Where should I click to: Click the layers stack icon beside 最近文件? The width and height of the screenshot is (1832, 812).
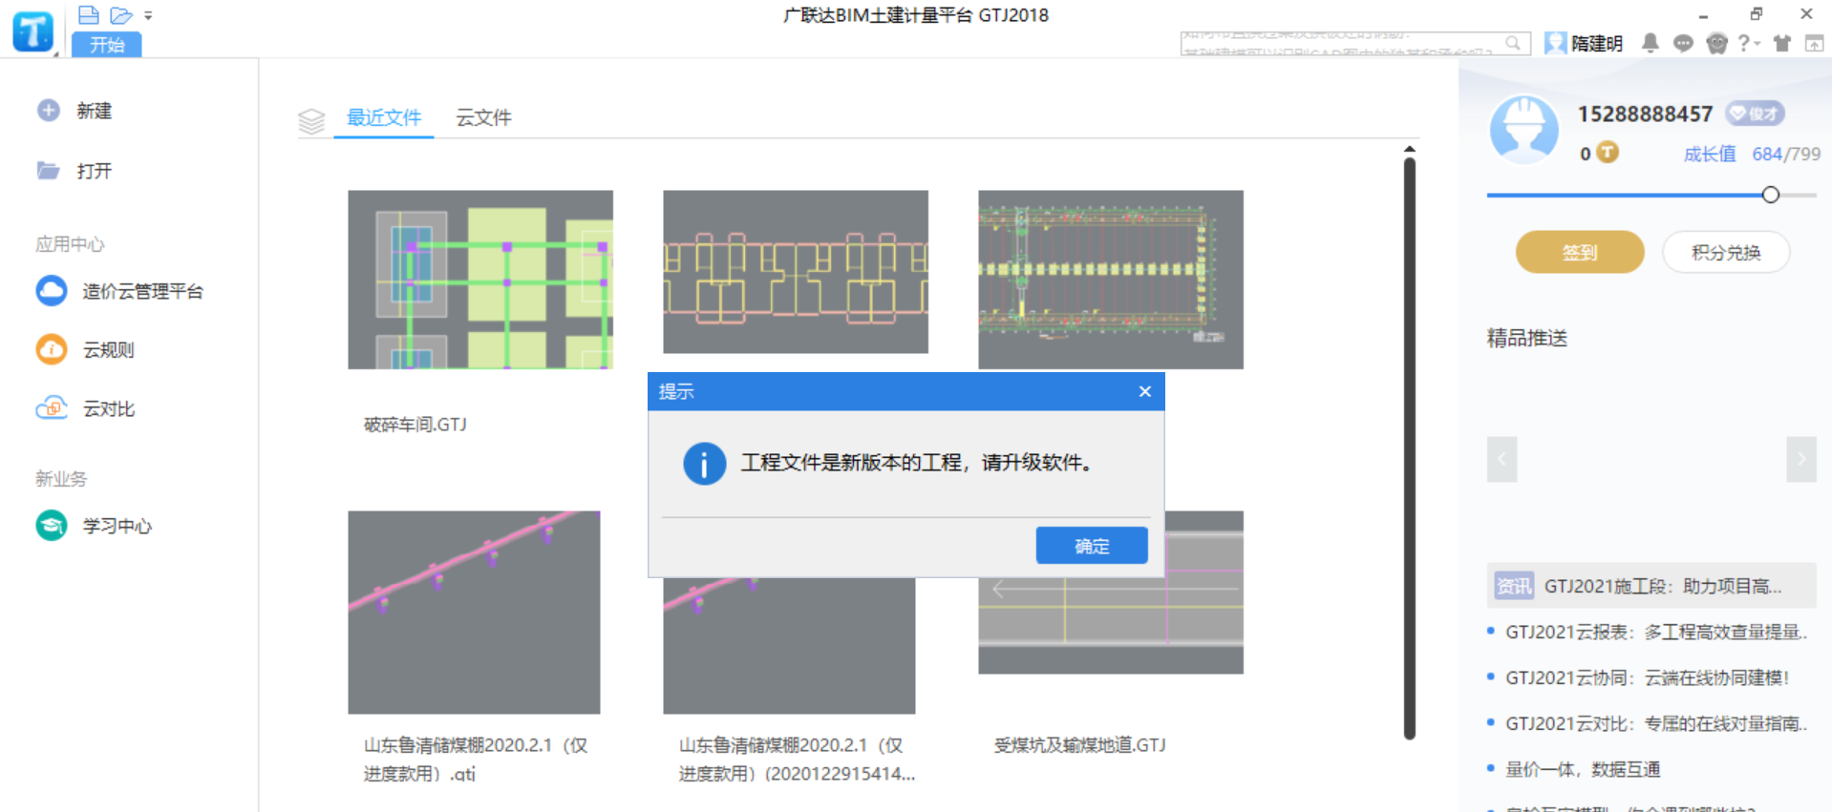pyautogui.click(x=311, y=120)
